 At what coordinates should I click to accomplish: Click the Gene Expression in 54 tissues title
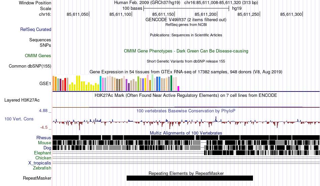[186, 72]
